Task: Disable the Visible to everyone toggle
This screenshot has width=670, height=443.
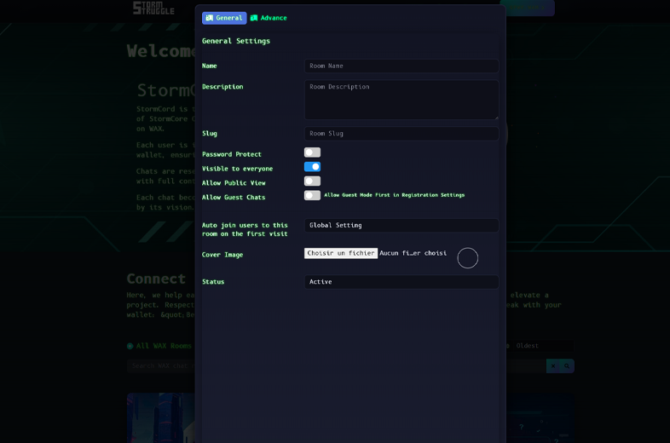Action: pos(312,167)
